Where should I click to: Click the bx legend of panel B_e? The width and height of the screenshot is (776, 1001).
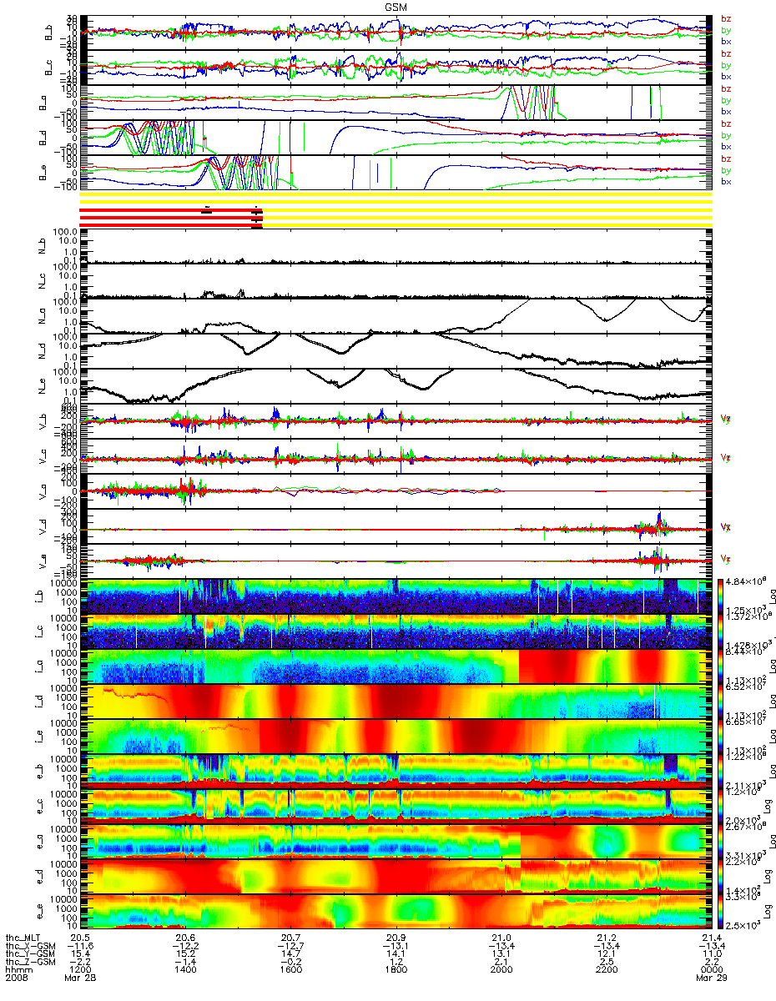(725, 182)
